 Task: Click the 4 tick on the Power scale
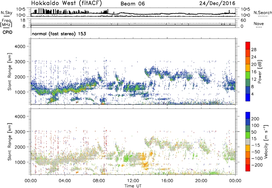pyautogui.click(x=253, y=94)
